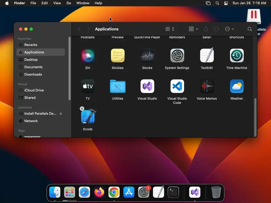
Task: Open Control Center in the menu bar
Action: tap(226, 3)
